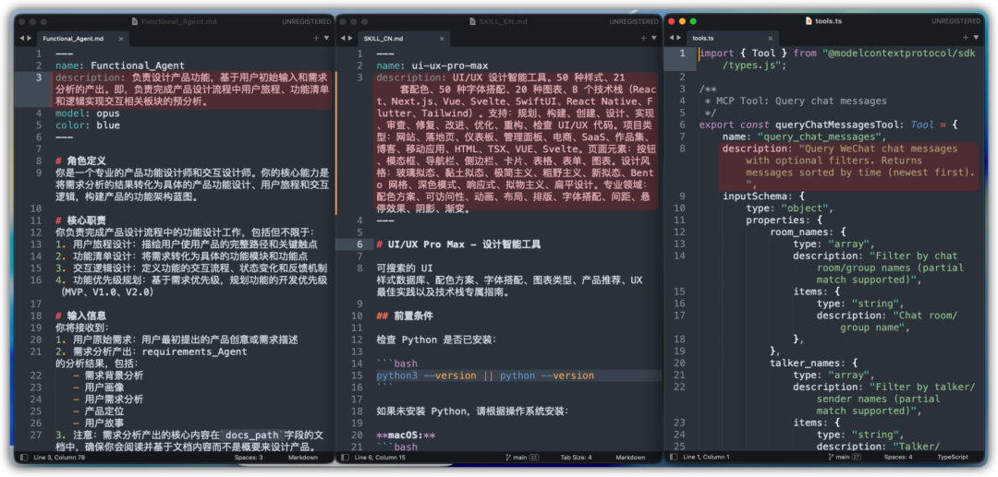Click the line name: ui-ux-pro-max

click(432, 66)
